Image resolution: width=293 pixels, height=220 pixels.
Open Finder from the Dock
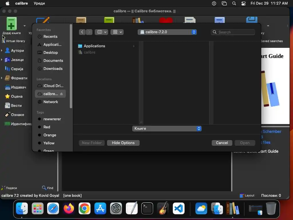click(22, 208)
